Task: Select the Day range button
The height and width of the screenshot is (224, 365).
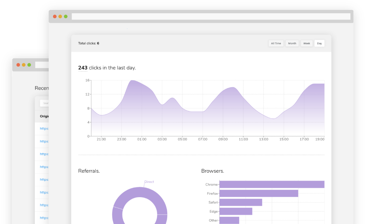Action: tap(319, 43)
